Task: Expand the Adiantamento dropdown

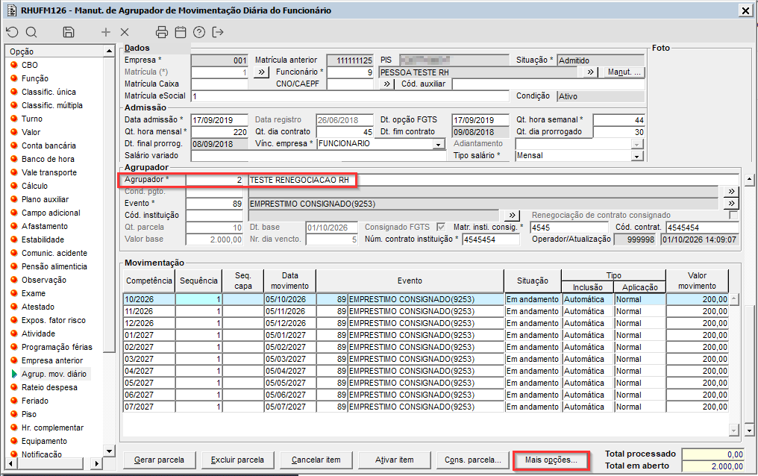Action: [638, 144]
